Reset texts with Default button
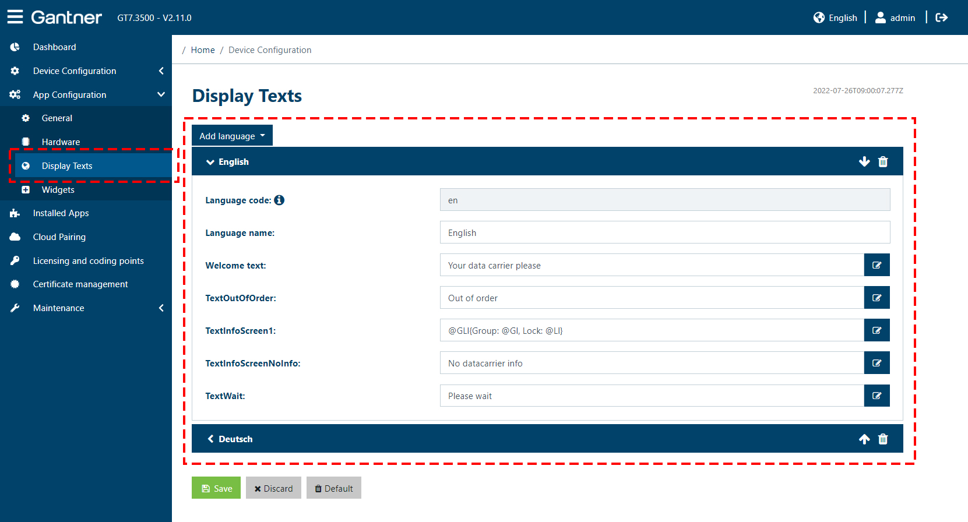Image resolution: width=968 pixels, height=522 pixels. click(x=334, y=488)
